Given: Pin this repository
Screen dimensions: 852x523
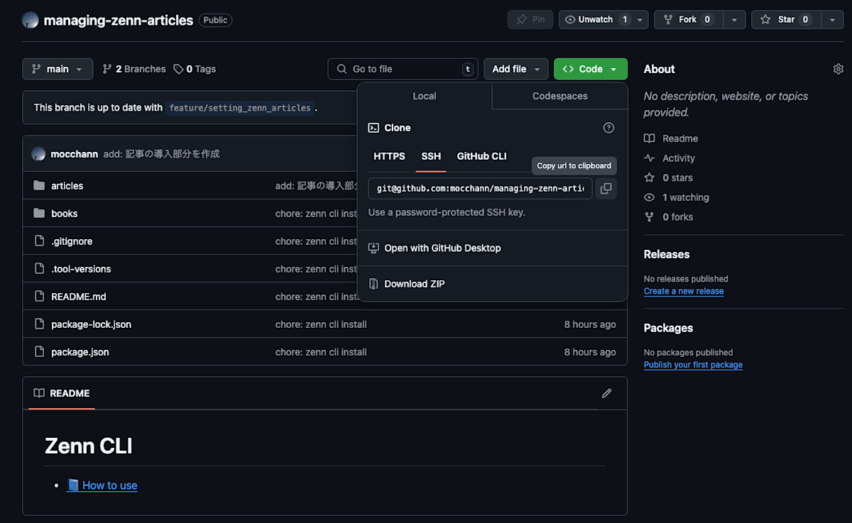Looking at the screenshot, I should (530, 20).
